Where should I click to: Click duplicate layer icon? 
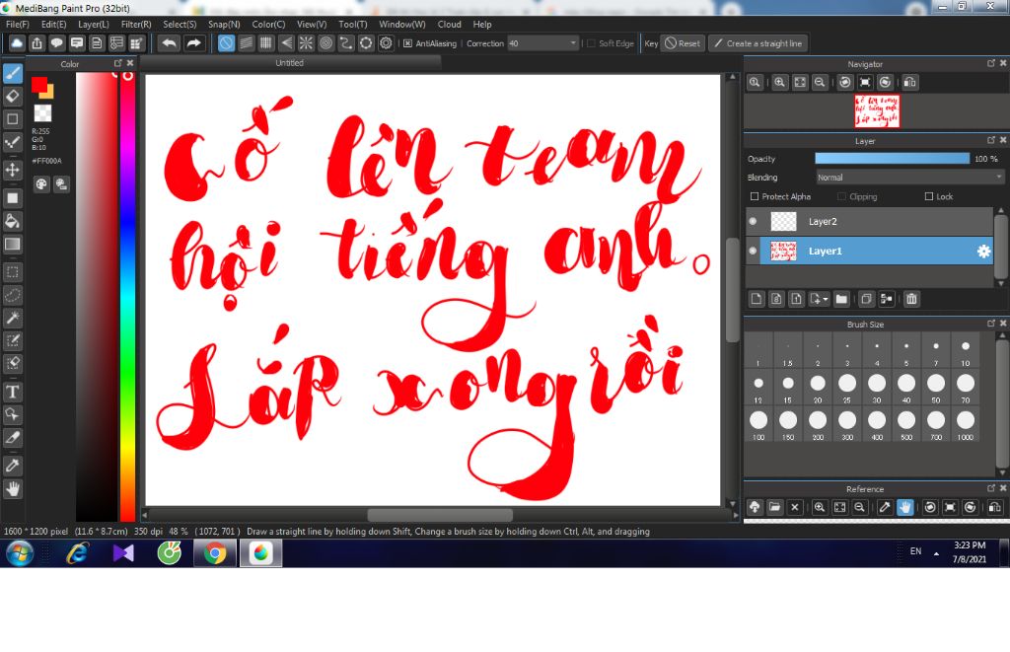point(866,299)
